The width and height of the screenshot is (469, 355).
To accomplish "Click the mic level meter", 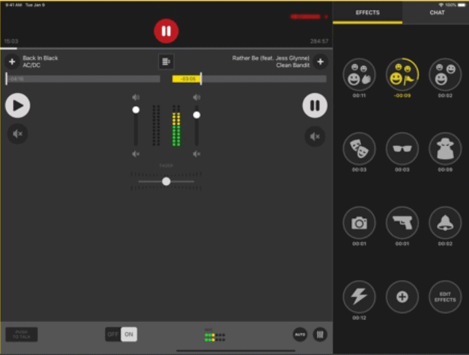I will click(215, 337).
